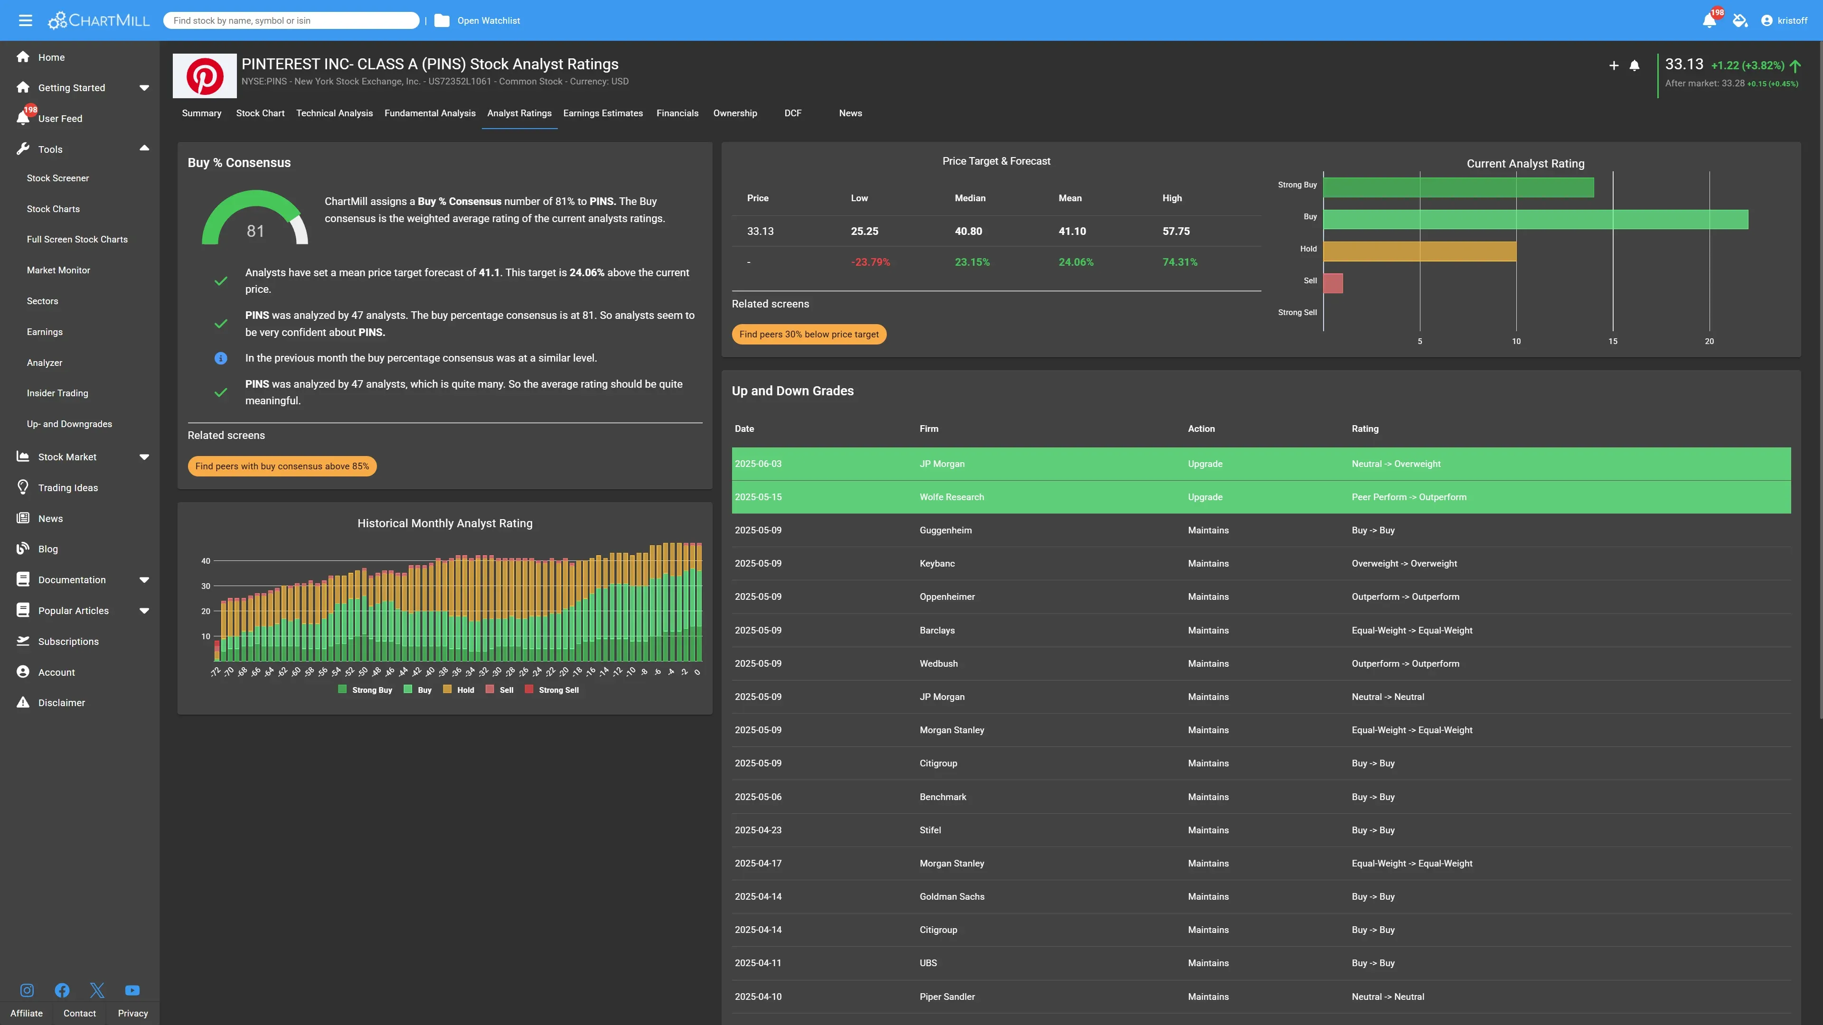
Task: Expand the Popular Articles menu arrow
Action: point(144,610)
